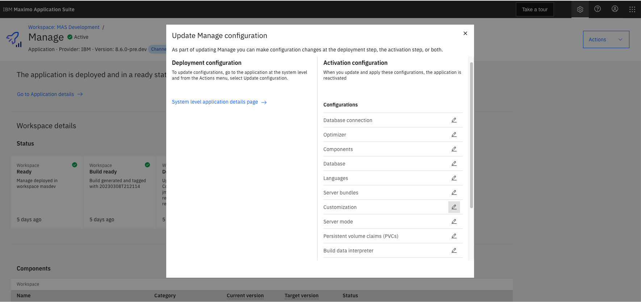
Task: Edit the Components configuration
Action: click(x=454, y=149)
